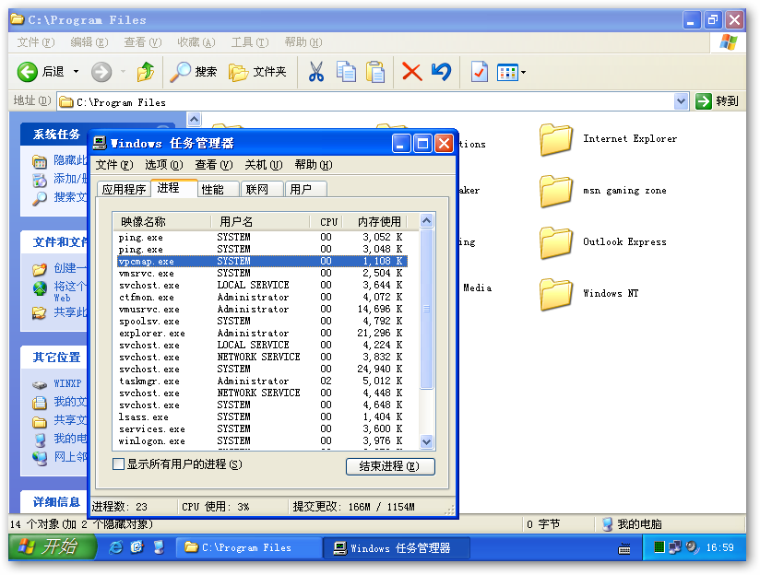
Task: Click the Copy icon in Explorer toolbar
Action: 346,72
